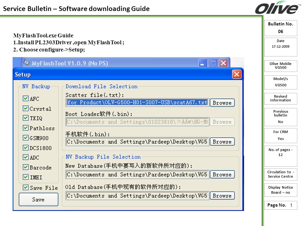Click the New Database path field
302x226 pixels.
pos(137,175)
